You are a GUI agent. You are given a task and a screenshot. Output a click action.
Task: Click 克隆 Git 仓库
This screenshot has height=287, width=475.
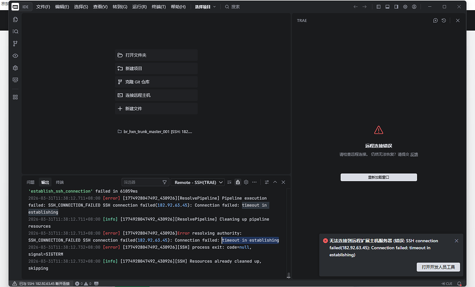(x=156, y=82)
